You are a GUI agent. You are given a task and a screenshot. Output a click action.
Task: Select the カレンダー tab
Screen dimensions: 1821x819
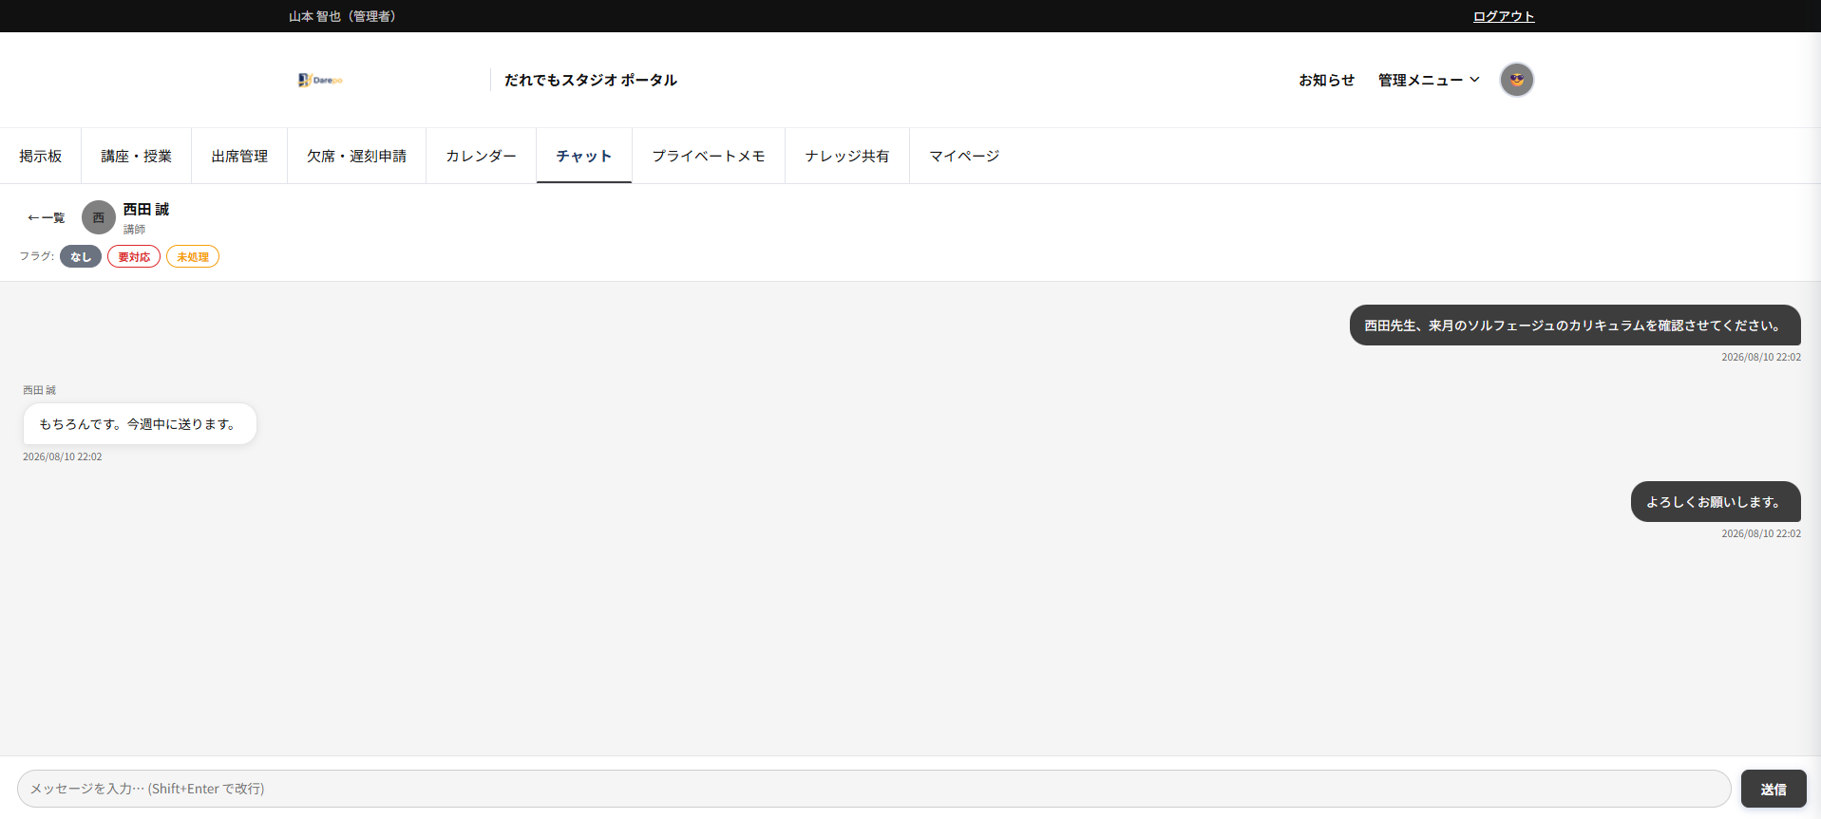(481, 156)
